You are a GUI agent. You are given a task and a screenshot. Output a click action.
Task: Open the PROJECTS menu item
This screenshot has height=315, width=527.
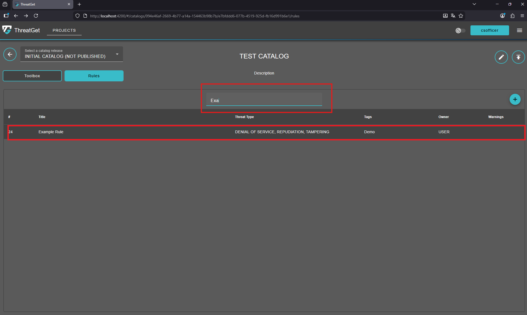click(64, 30)
